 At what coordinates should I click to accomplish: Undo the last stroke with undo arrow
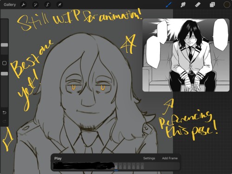5,112
